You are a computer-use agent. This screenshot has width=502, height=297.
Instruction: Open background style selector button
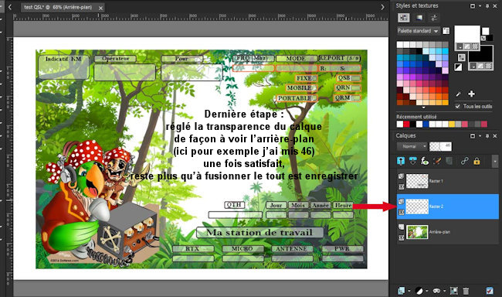[473, 66]
